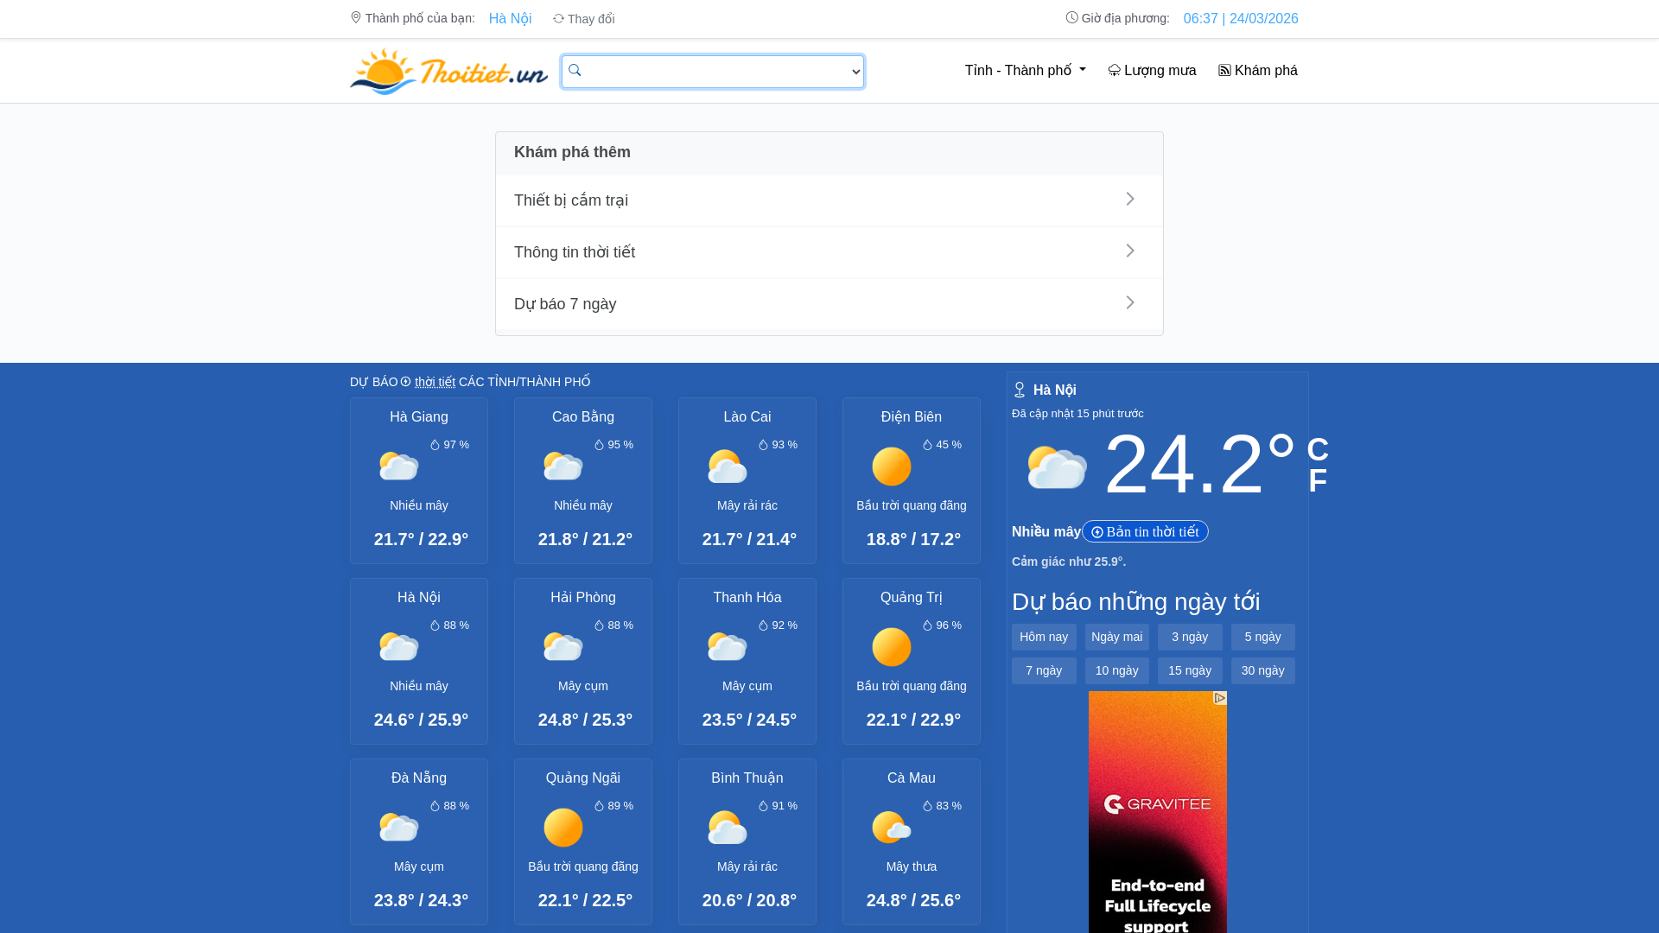The image size is (1659, 933).
Task: Open the Tỉnh - Thành phố dropdown
Action: click(1025, 70)
